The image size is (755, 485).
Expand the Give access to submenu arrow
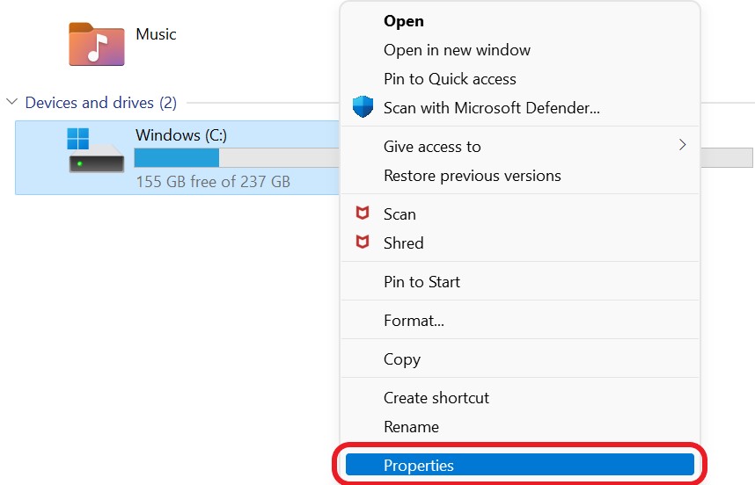682,145
